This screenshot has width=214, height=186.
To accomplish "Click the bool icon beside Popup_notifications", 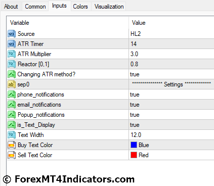I will point(12,115).
